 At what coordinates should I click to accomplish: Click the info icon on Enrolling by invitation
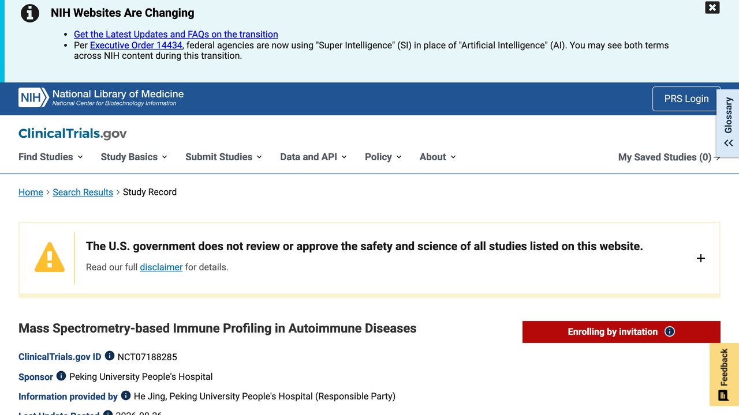coord(670,331)
